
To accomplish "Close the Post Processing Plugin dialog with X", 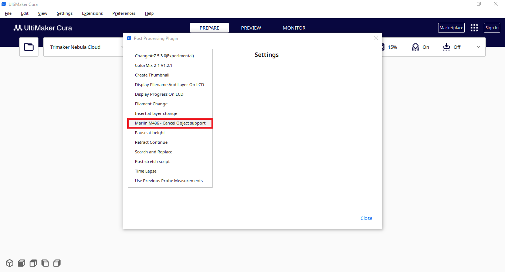I will 376,38.
